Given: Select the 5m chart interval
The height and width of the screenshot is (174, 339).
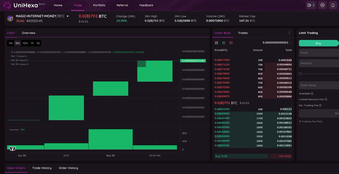Looking at the screenshot, I should tap(18, 43).
